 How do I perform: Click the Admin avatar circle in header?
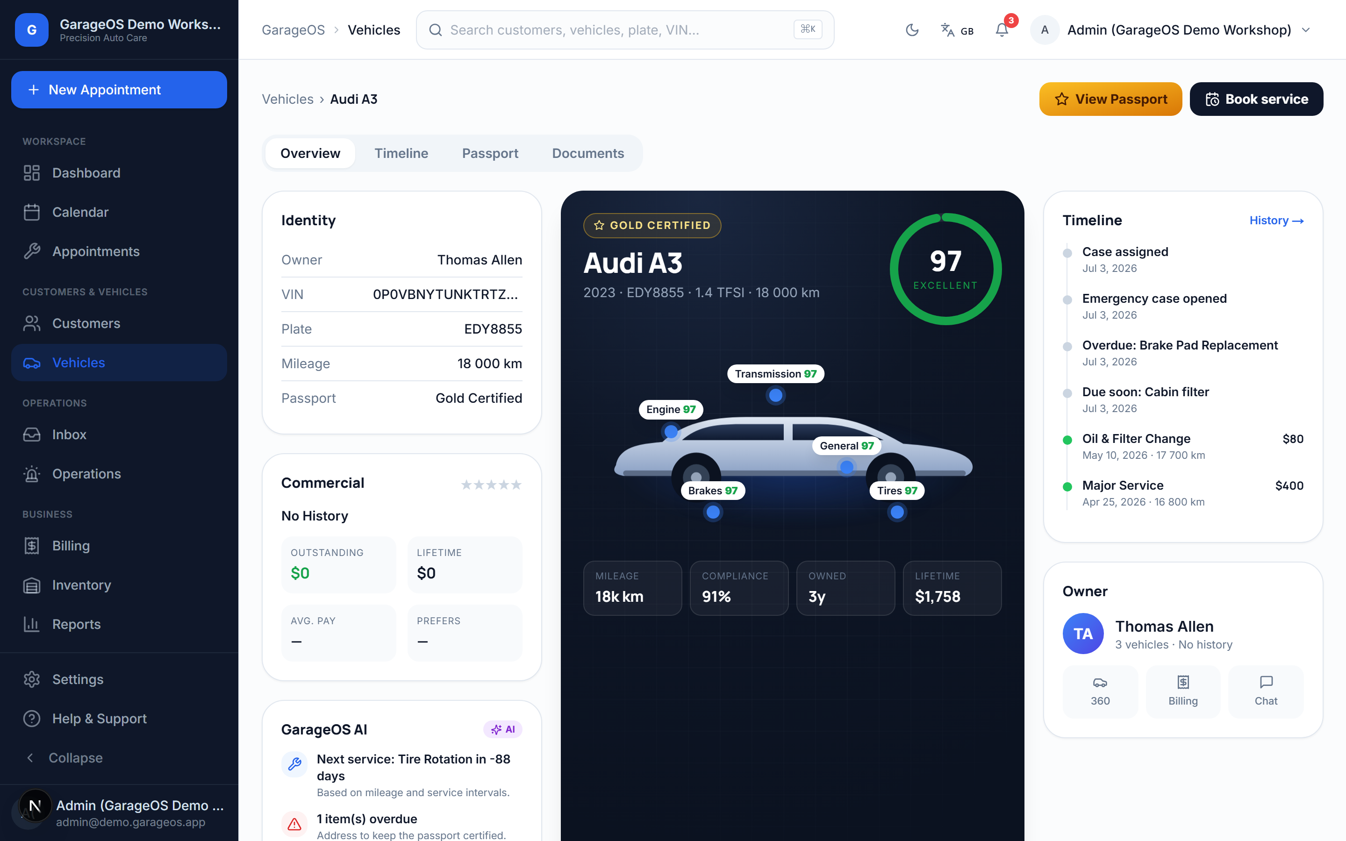tap(1045, 30)
